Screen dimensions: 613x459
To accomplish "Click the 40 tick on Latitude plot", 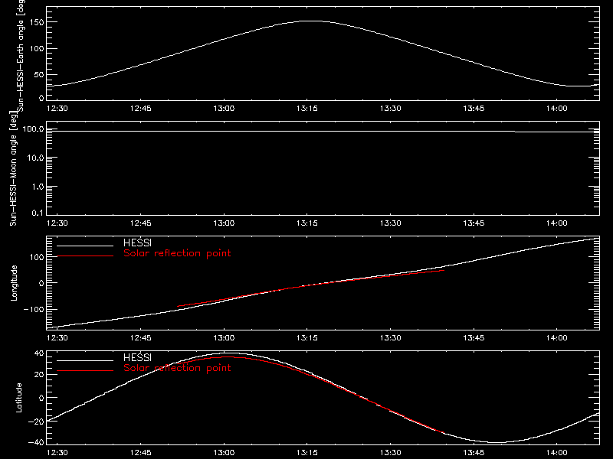I will (x=39, y=353).
